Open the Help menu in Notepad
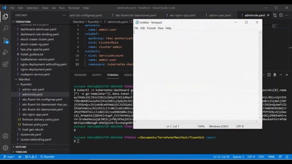The width and height of the screenshot is (292, 164). tap(168, 28)
